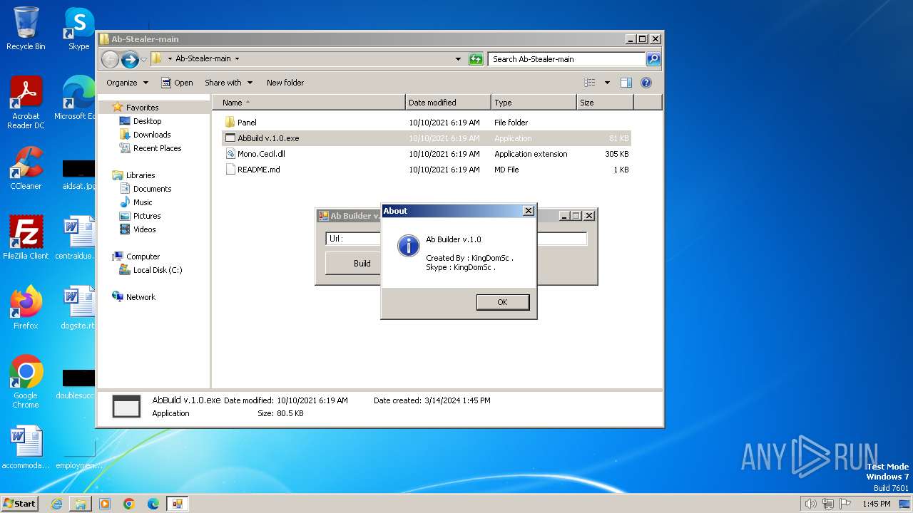Click the Url input field in Ab Builder
This screenshot has height=513, width=913.
coord(456,239)
